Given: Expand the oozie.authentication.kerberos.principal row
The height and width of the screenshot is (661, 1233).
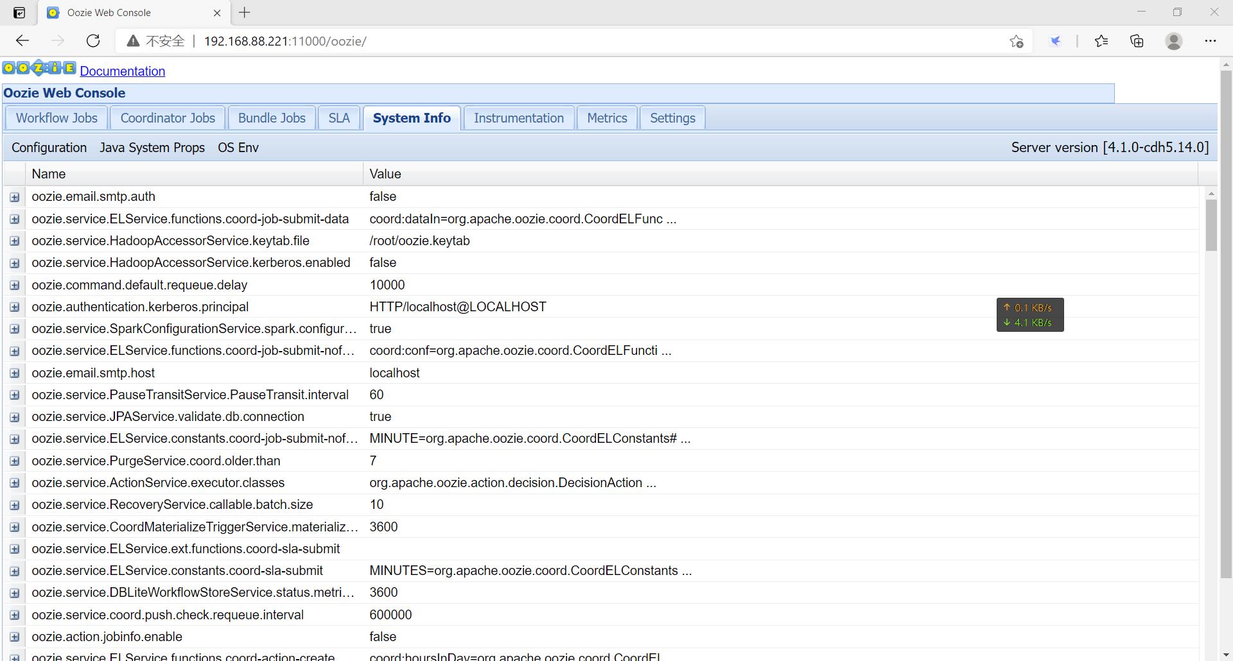Looking at the screenshot, I should coord(15,307).
